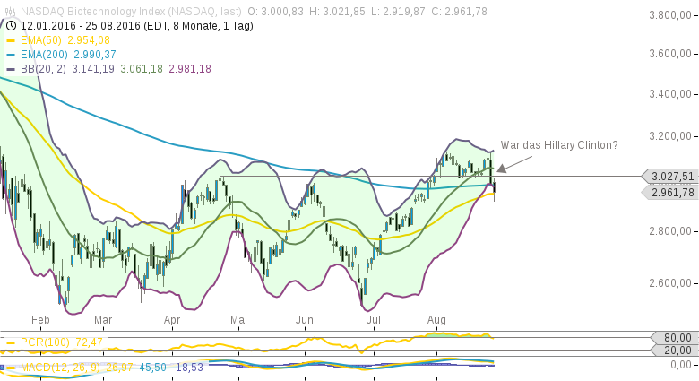The width and height of the screenshot is (699, 381).
Task: Click the 3.400,00 axis label
Action: pyautogui.click(x=670, y=94)
